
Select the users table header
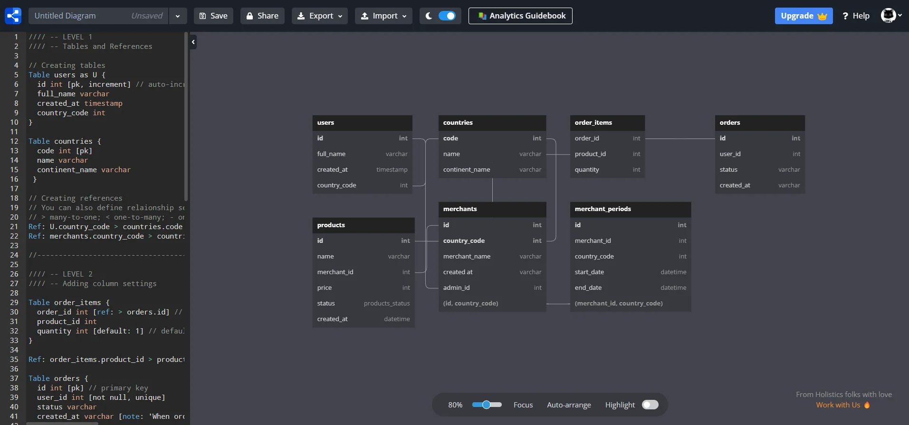tap(362, 122)
